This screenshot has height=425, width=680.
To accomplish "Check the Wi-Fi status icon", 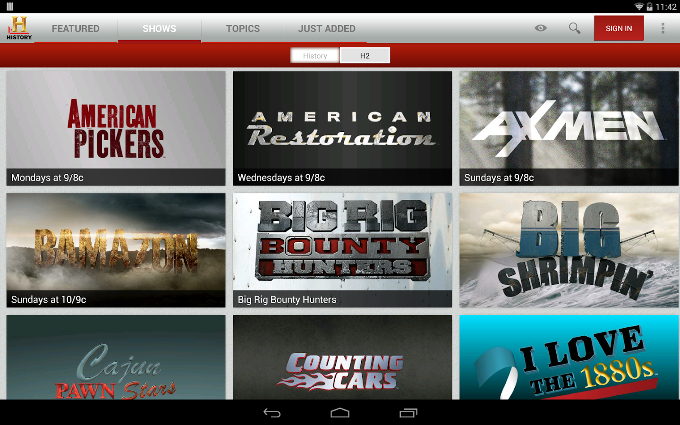I will pyautogui.click(x=638, y=7).
